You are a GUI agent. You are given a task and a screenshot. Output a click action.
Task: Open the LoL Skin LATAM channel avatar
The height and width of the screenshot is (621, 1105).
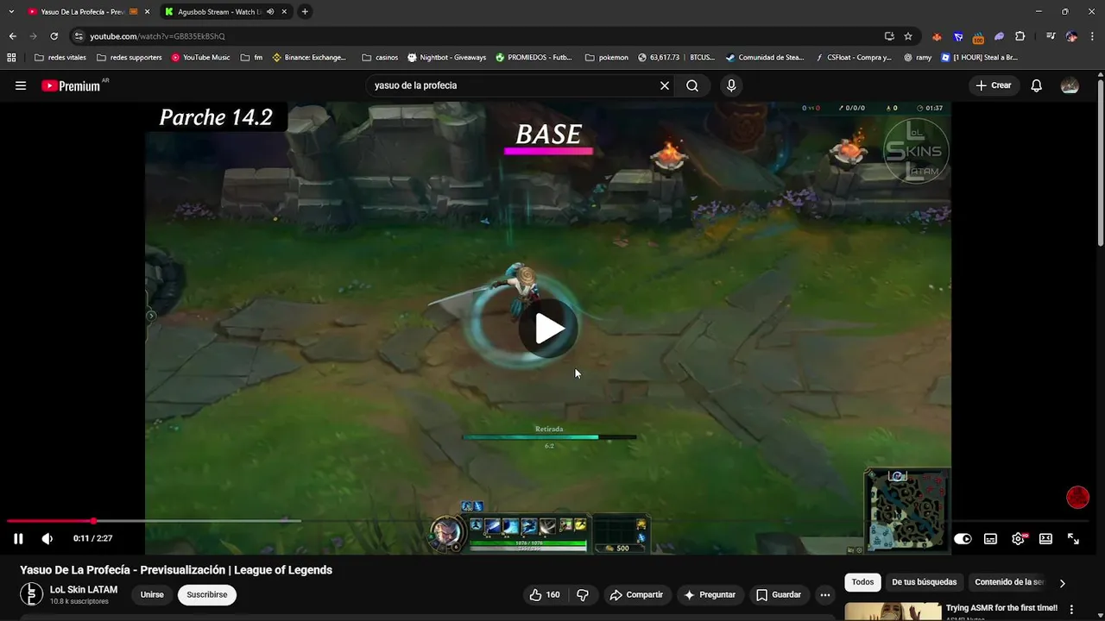(31, 594)
